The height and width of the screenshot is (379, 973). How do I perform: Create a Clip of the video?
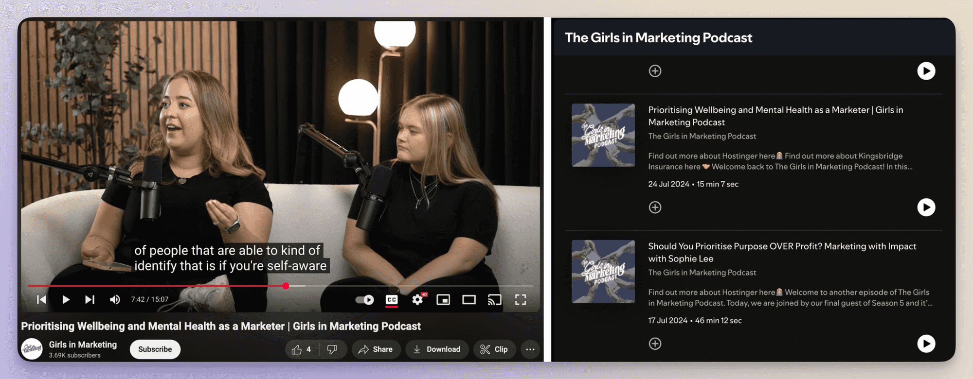coord(494,349)
